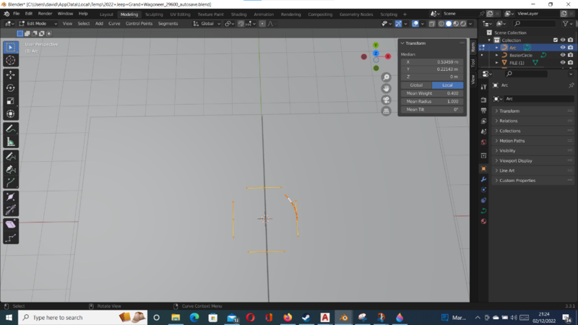The width and height of the screenshot is (578, 325).
Task: Expand the Relations panel
Action: coord(509,121)
